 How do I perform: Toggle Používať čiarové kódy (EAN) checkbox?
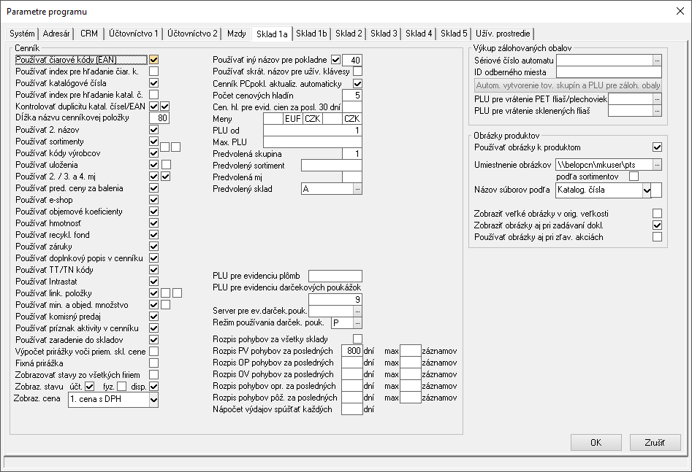pos(154,60)
